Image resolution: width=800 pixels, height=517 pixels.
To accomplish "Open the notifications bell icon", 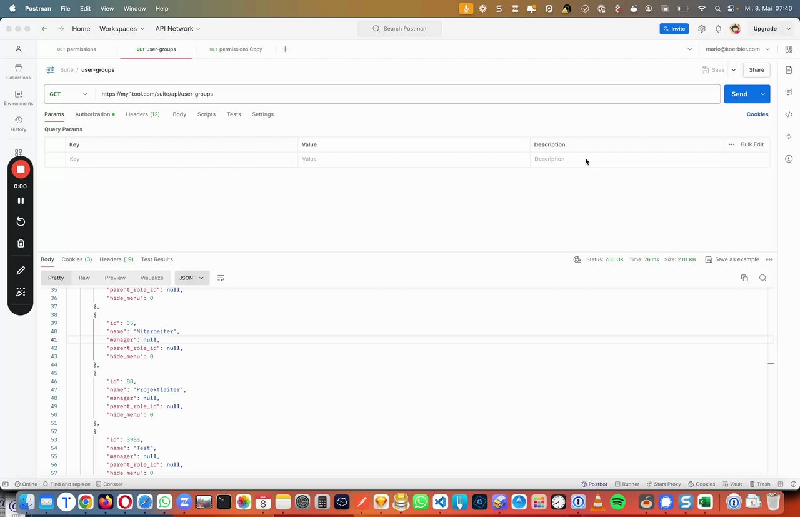I will 719,29.
